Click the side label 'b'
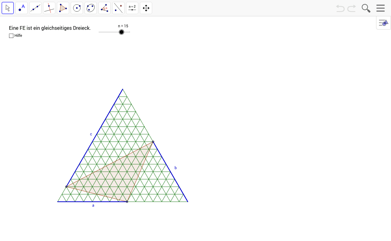Viewport: 391px width, 241px height. [176, 168]
